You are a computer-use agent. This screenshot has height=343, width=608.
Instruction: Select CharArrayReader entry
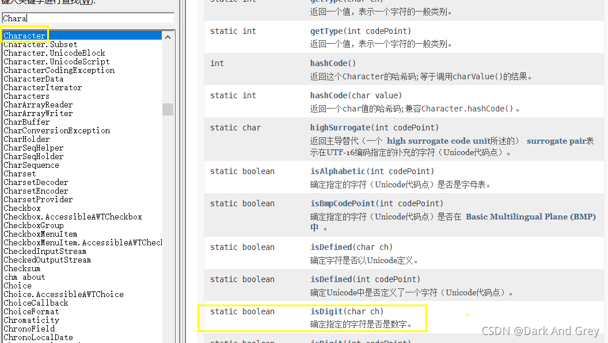(38, 105)
